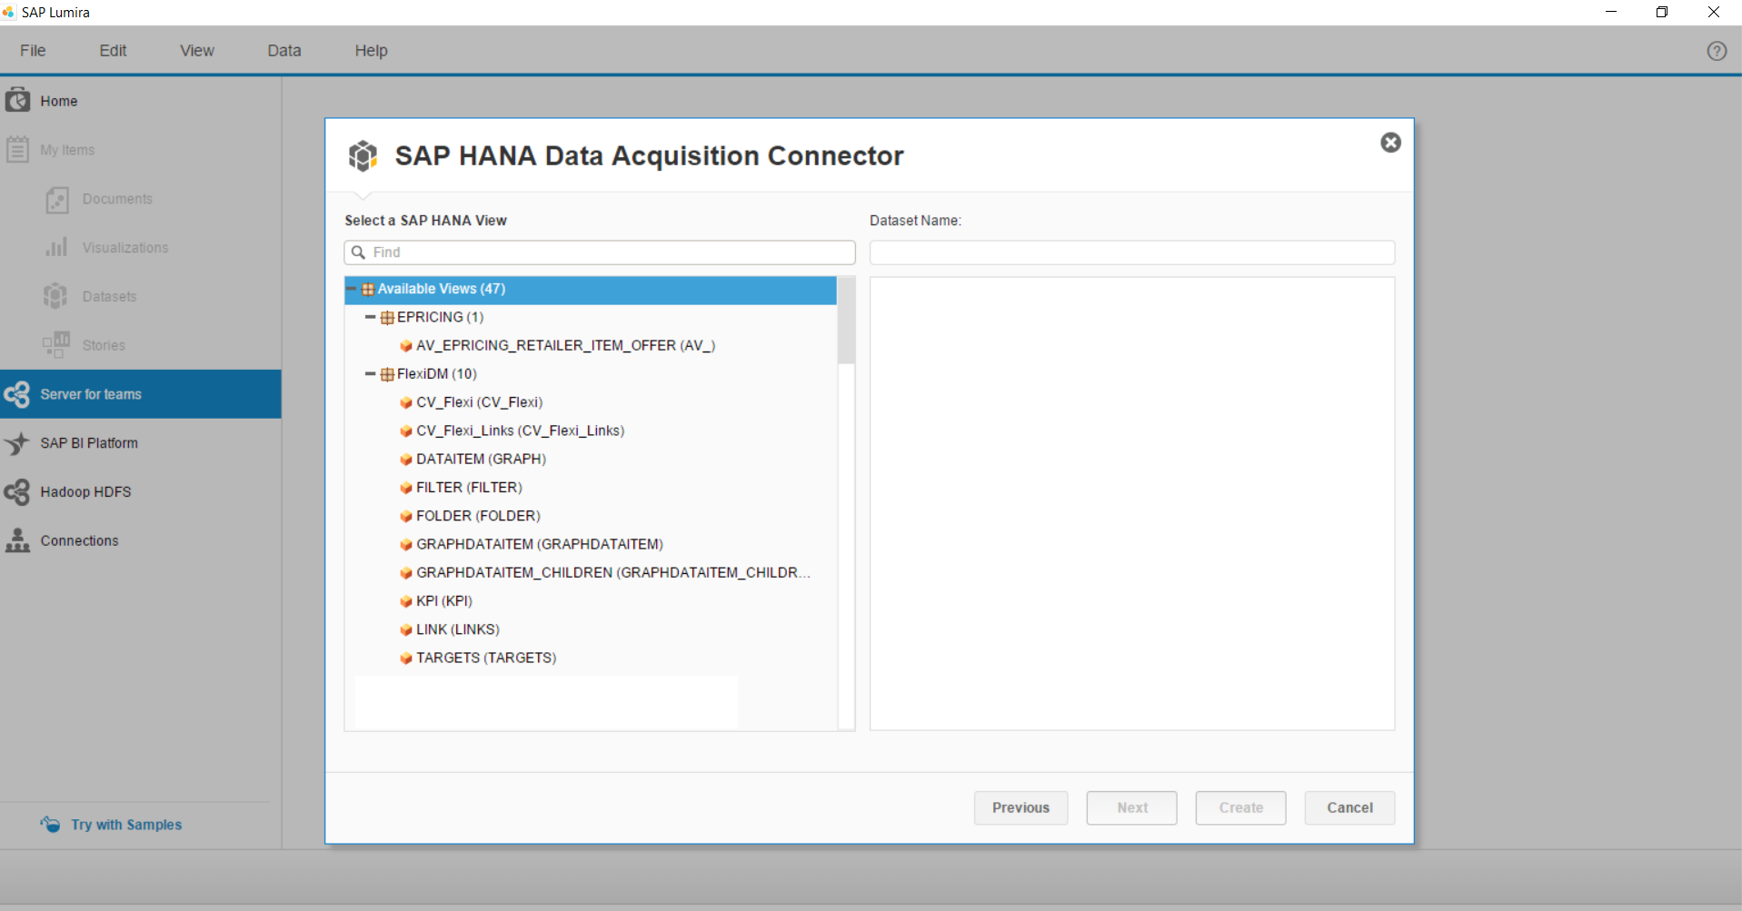Click the Try with Samples icon

[50, 824]
